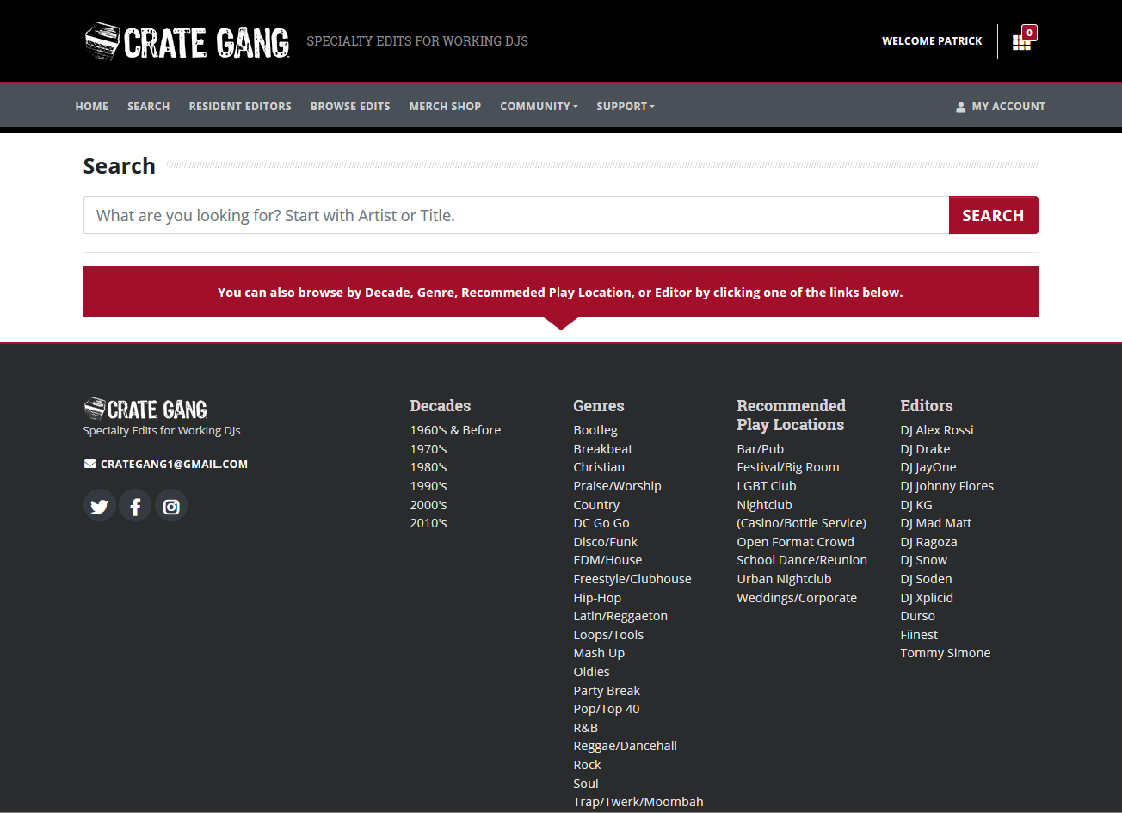View edits by Tommy Simone
This screenshot has height=813, width=1122.
[946, 653]
